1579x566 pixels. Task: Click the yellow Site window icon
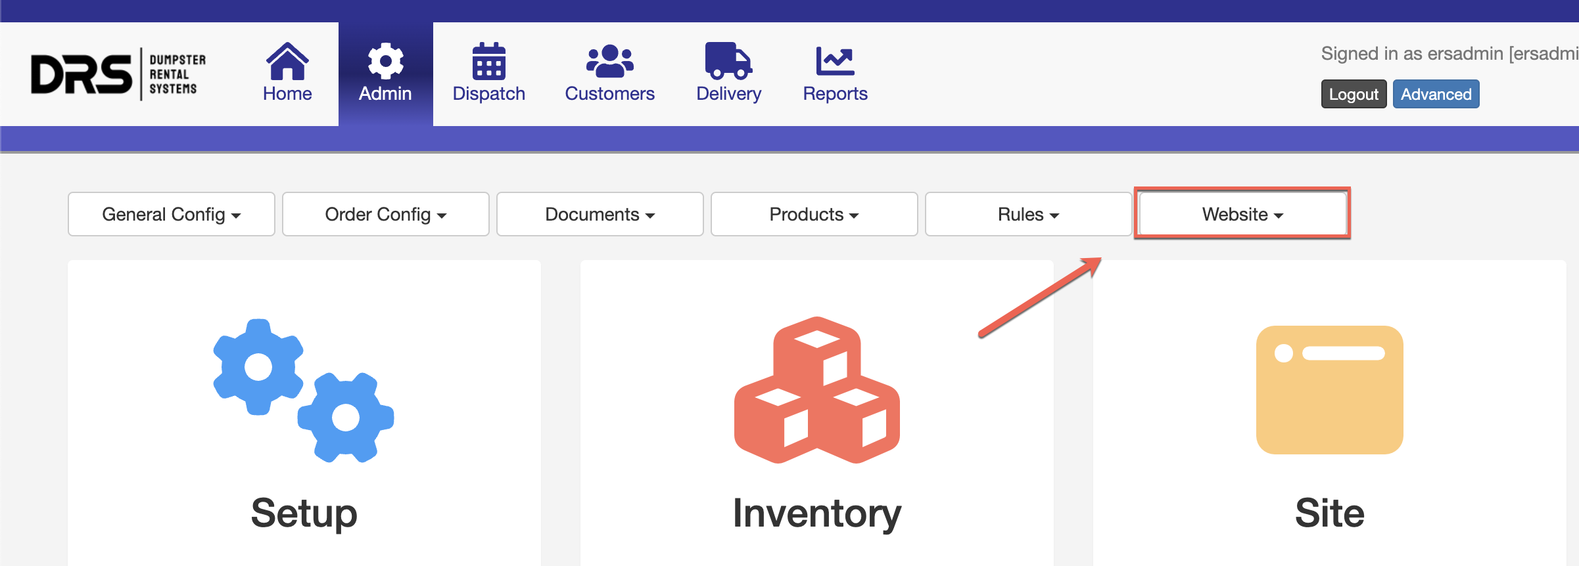(1329, 390)
